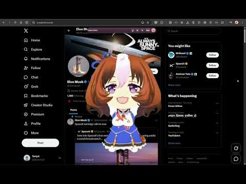Image resolution: width=246 pixels, height=184 pixels.
Task: Follow the Andrew Tate suggested account
Action: pyautogui.click(x=212, y=76)
